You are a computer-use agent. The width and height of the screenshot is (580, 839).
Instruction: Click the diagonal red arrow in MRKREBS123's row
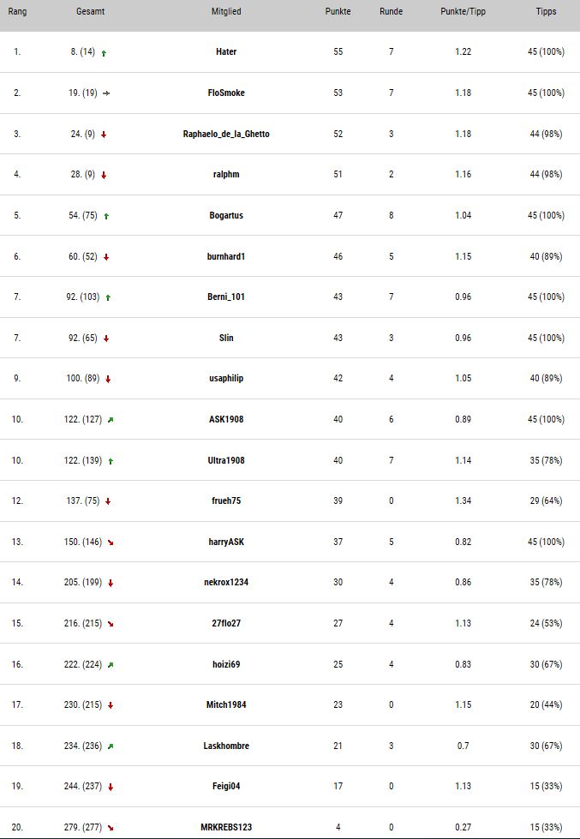[x=111, y=828]
